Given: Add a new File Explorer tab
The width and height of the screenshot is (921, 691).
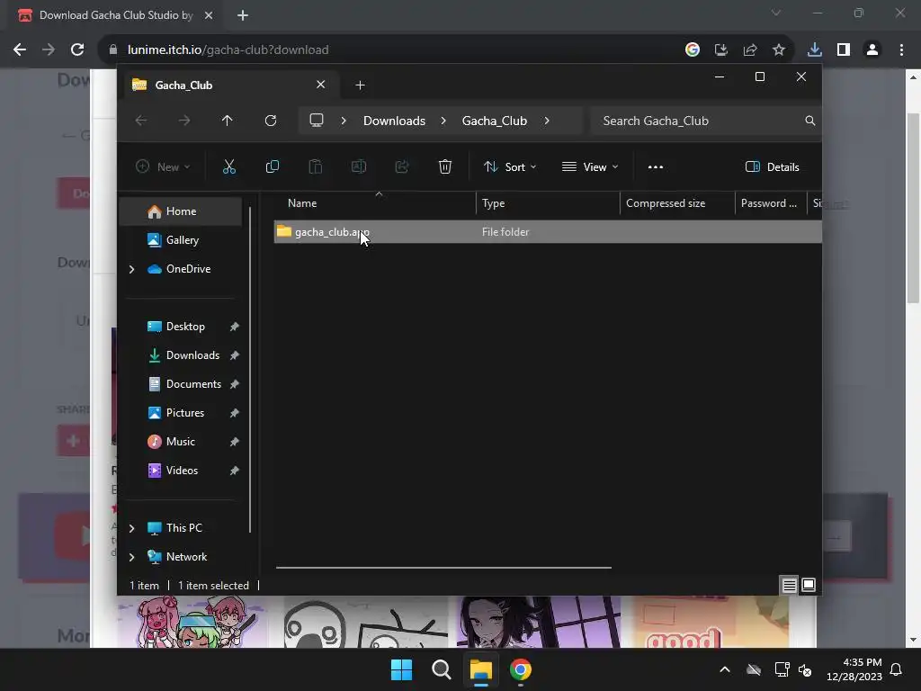Looking at the screenshot, I should 360,85.
